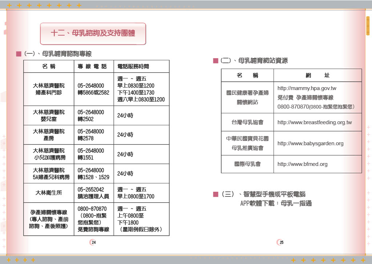Click the pink square bullet beside (二)、母乳哺育網站資源
The image size is (372, 264).
click(x=217, y=61)
